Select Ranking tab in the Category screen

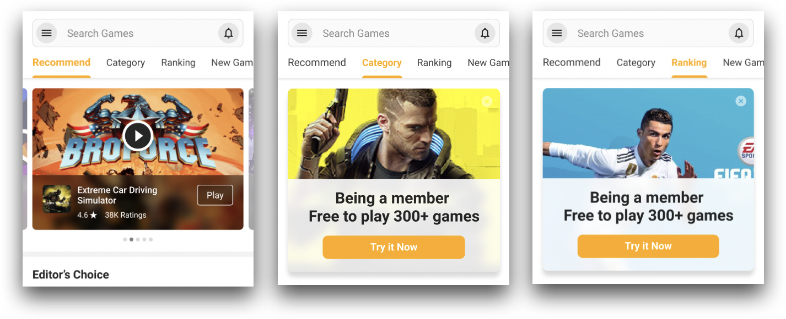click(434, 63)
